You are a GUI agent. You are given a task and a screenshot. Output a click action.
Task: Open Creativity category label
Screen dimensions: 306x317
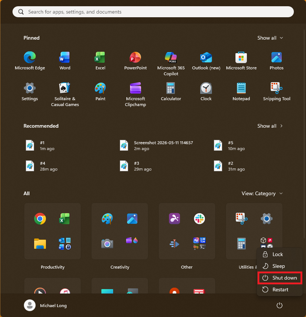tap(120, 267)
